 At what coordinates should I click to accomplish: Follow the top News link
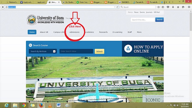pos(136,12)
